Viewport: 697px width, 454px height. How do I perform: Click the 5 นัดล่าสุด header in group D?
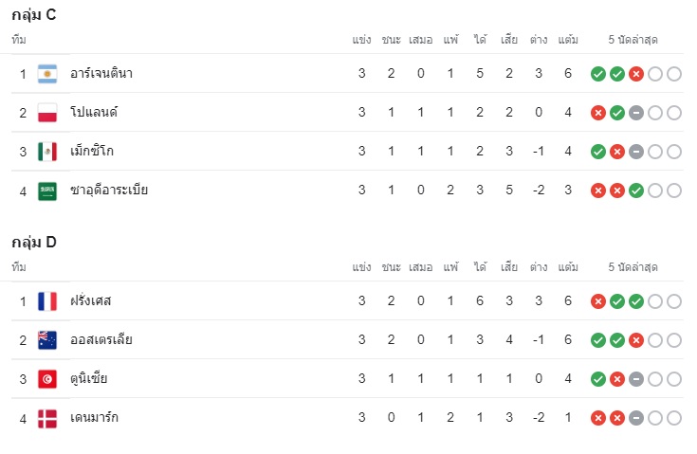[633, 267]
